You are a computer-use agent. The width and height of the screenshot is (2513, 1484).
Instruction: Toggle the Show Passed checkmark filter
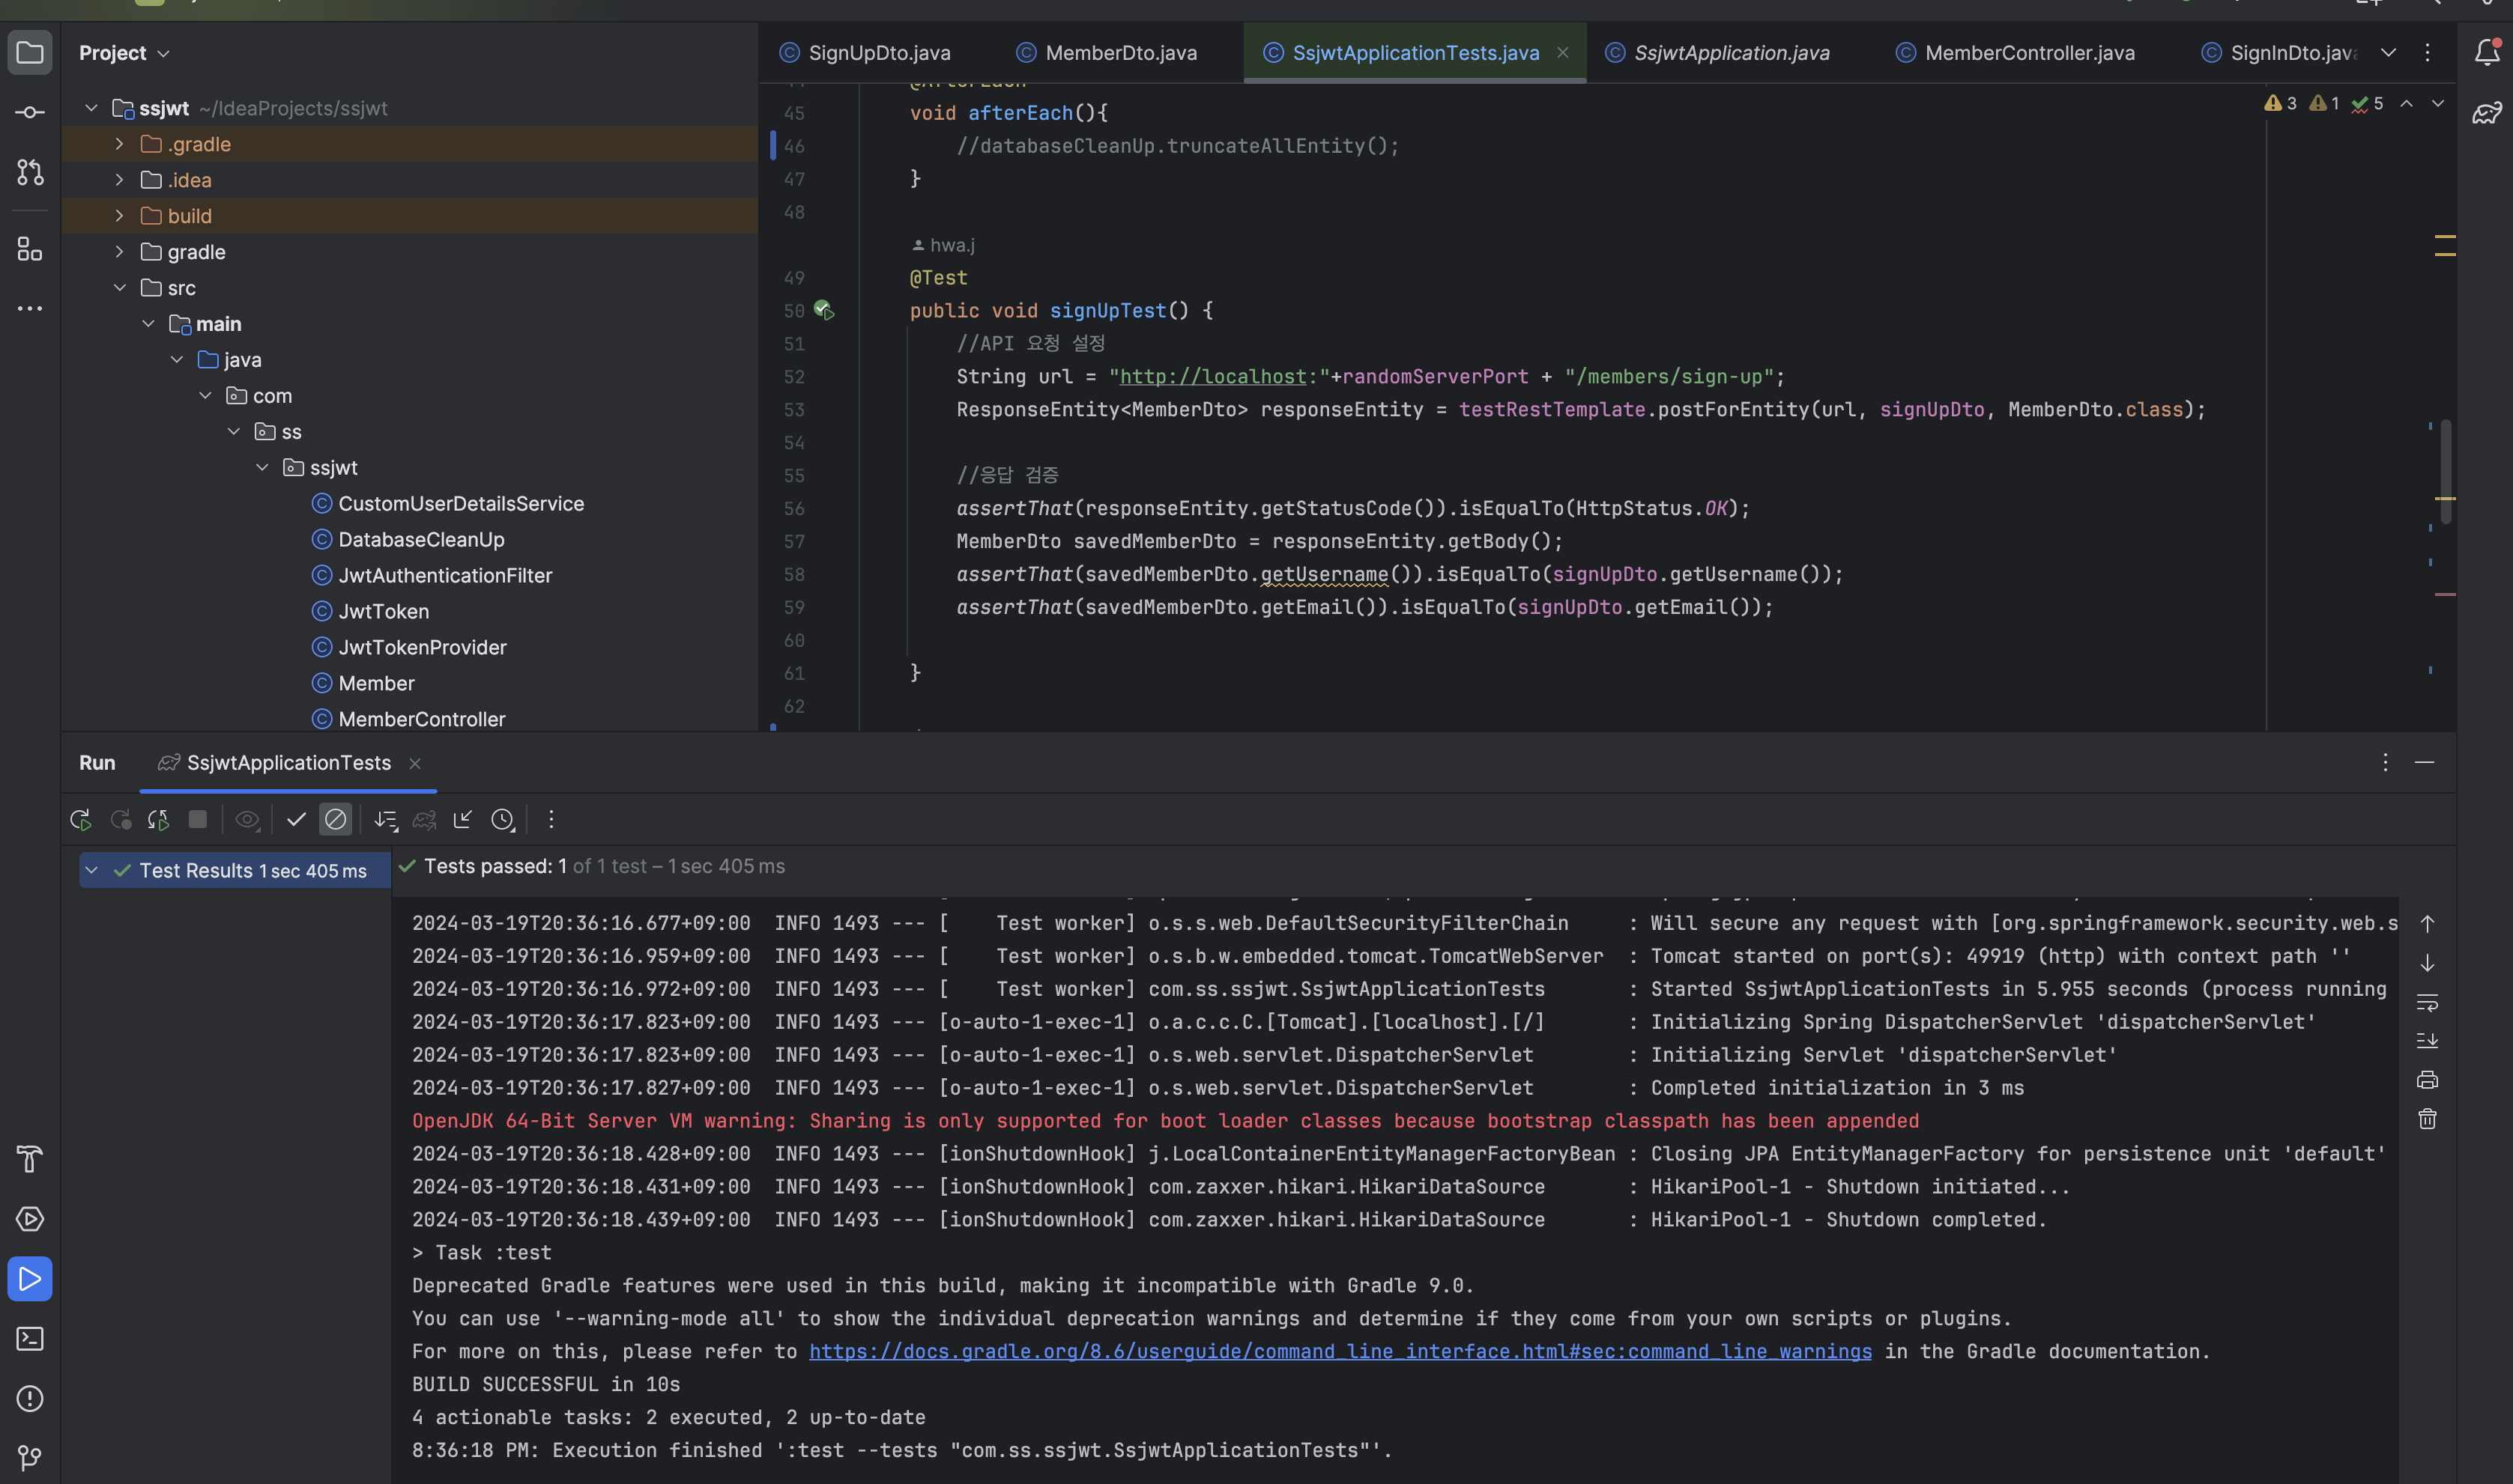pyautogui.click(x=296, y=820)
